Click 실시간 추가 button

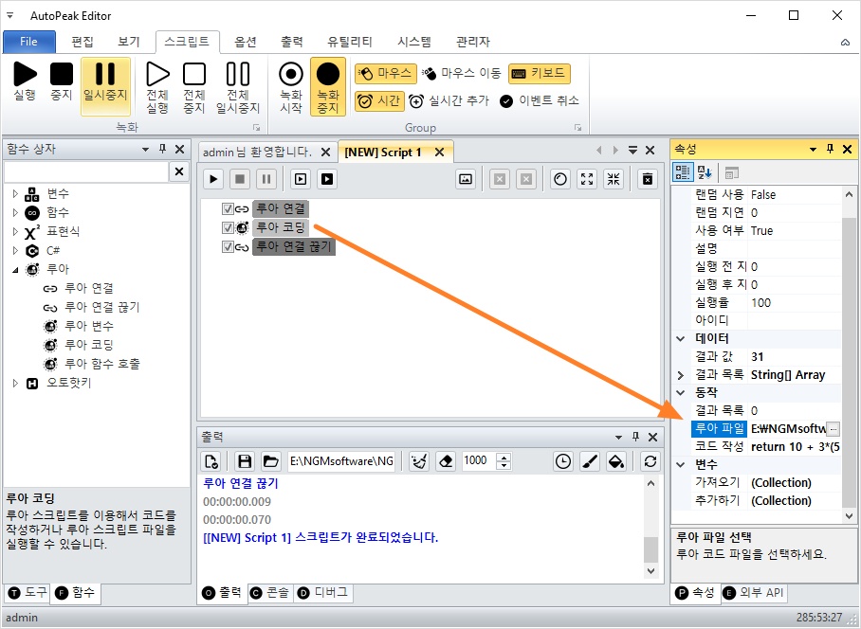point(449,101)
